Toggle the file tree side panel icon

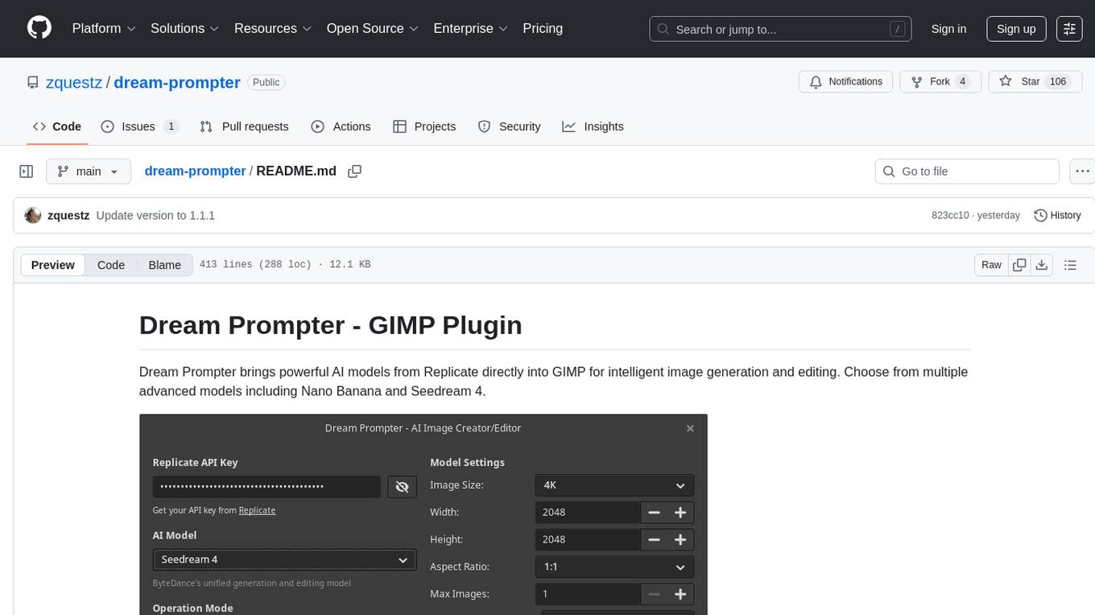pyautogui.click(x=27, y=171)
